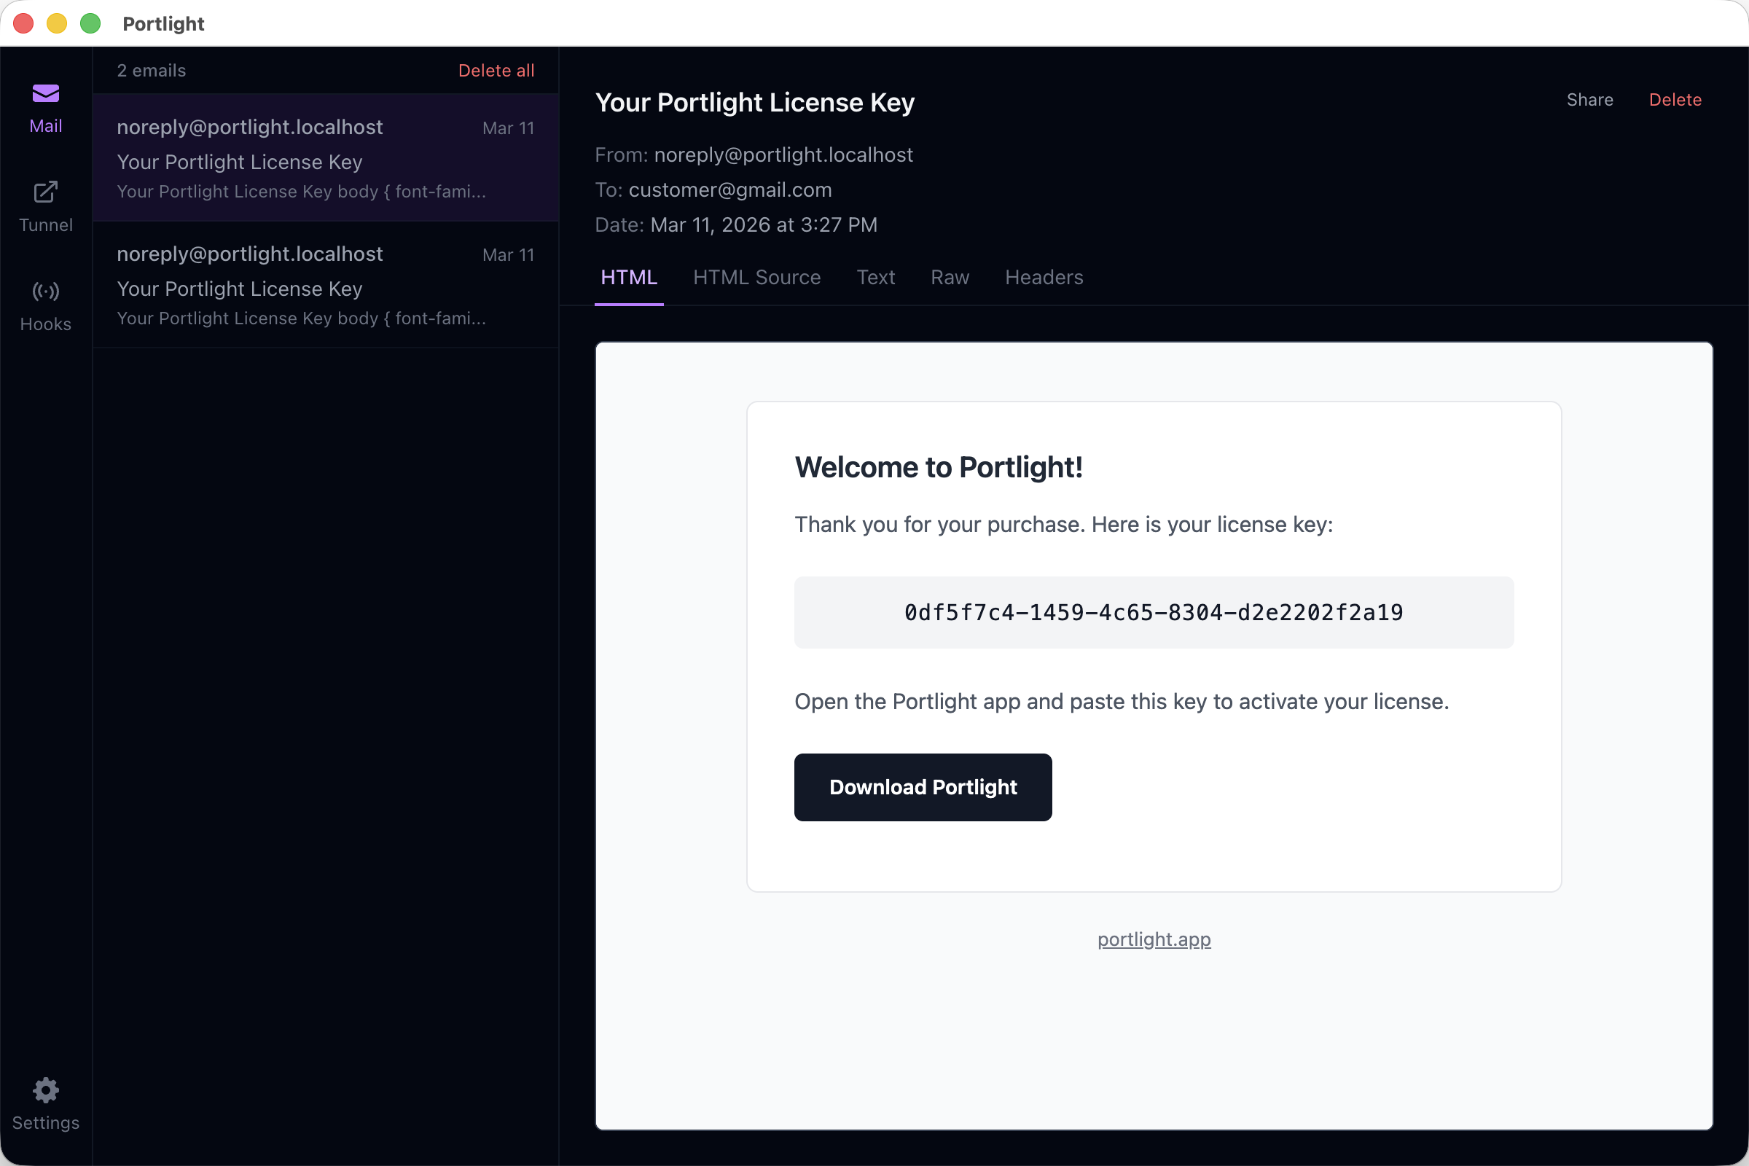This screenshot has width=1749, height=1166.
Task: Select the external-link Tunnel icon
Action: (45, 192)
